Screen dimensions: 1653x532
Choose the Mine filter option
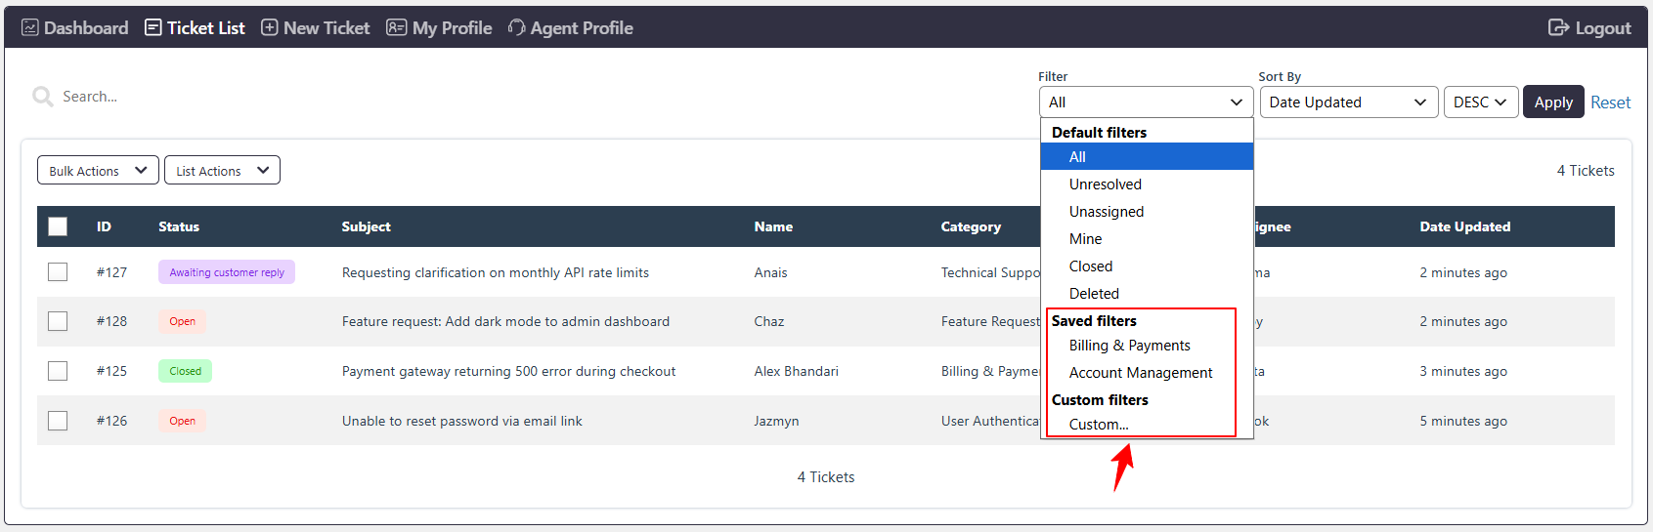tap(1147, 238)
